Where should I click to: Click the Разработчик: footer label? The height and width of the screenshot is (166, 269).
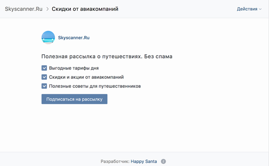(115, 161)
